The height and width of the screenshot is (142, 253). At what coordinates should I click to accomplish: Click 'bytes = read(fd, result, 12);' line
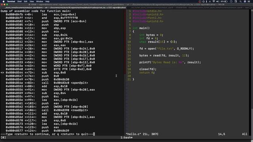(x=164, y=55)
